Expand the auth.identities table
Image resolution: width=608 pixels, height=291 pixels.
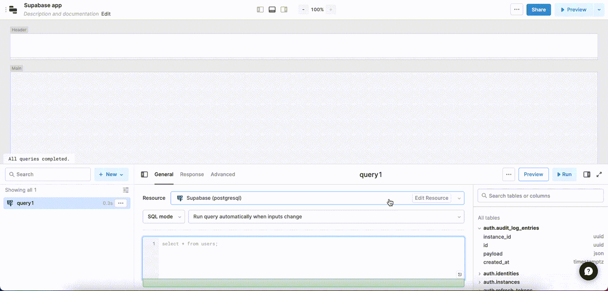(x=480, y=274)
